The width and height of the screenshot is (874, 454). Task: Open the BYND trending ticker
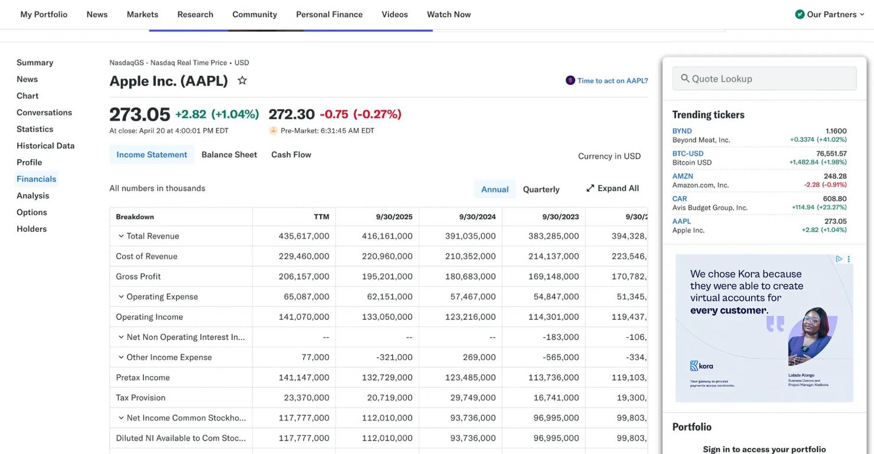point(682,131)
